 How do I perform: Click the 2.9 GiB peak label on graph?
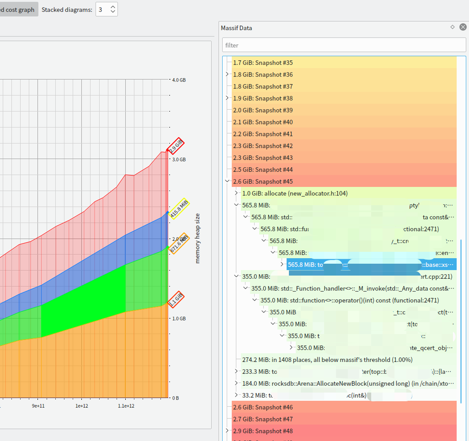(176, 146)
